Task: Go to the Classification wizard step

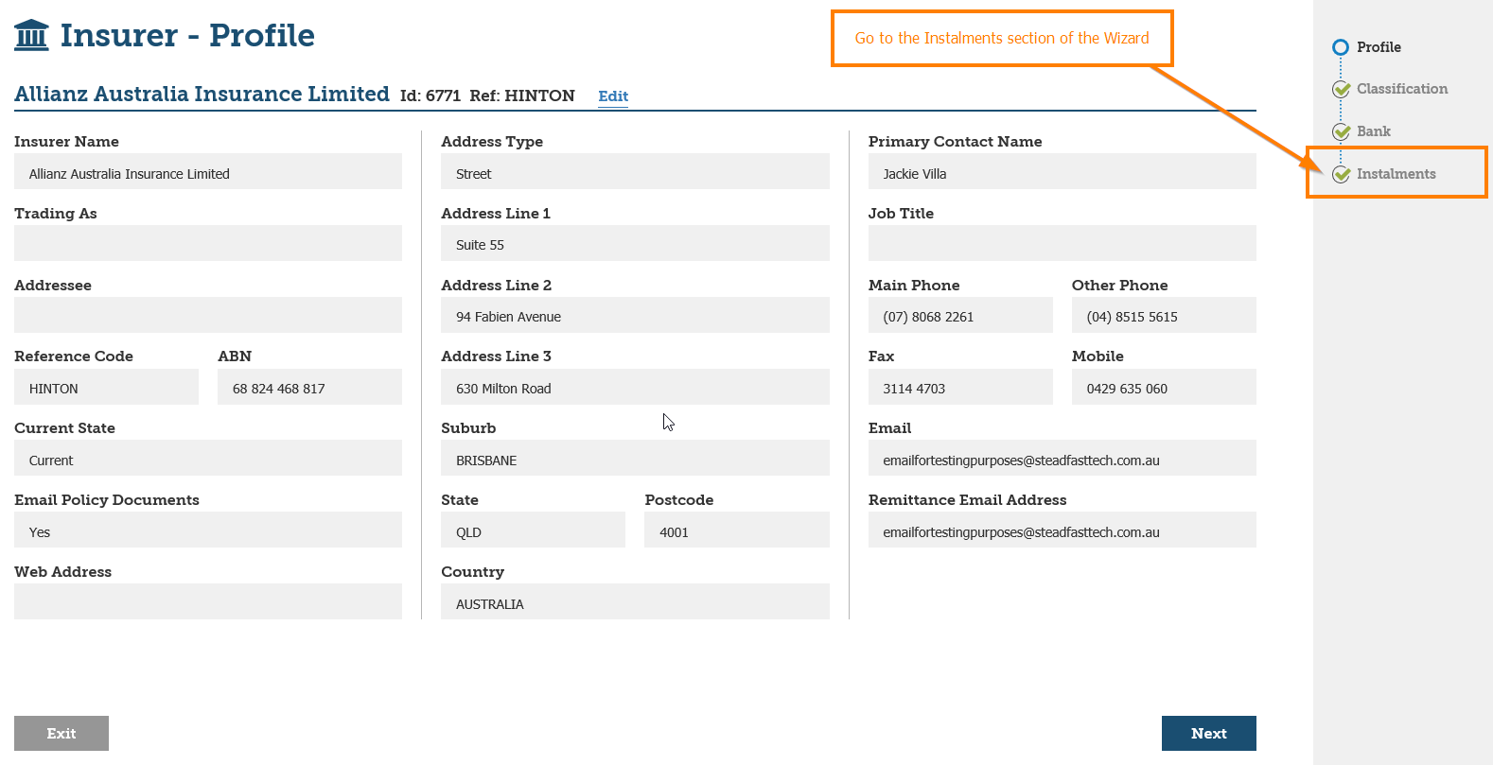Action: pyautogui.click(x=1401, y=89)
